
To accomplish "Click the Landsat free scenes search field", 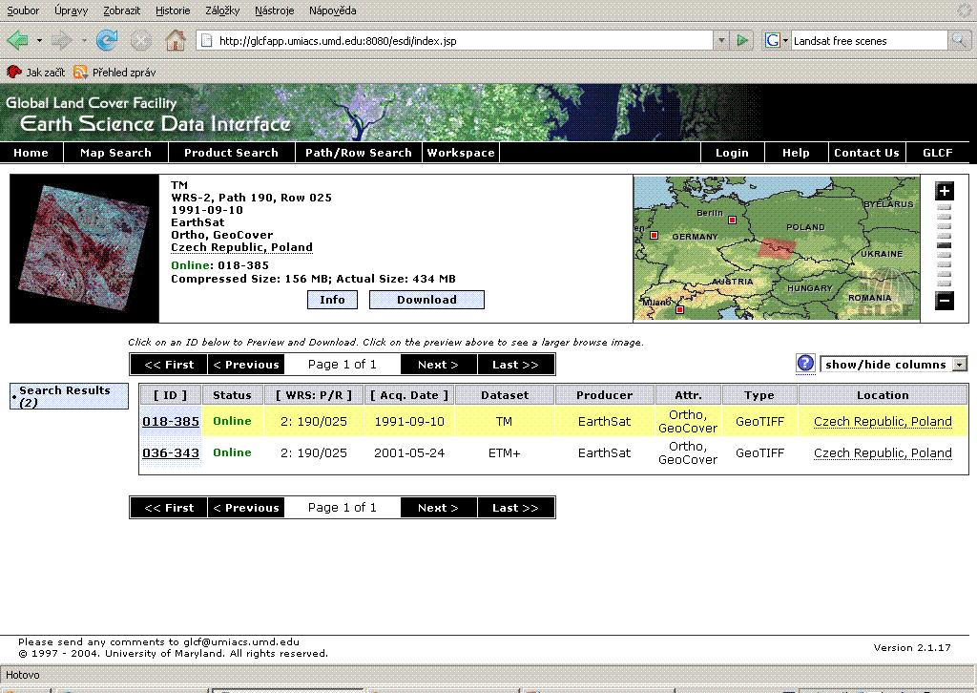I will coord(868,41).
